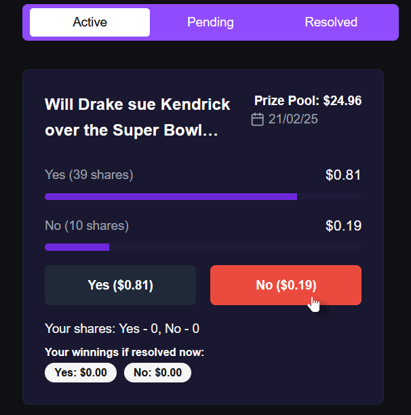Image resolution: width=411 pixels, height=415 pixels.
Task: Open the Pending tab
Action: 210,22
